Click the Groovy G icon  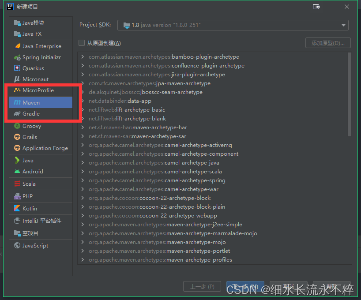pos(17,126)
